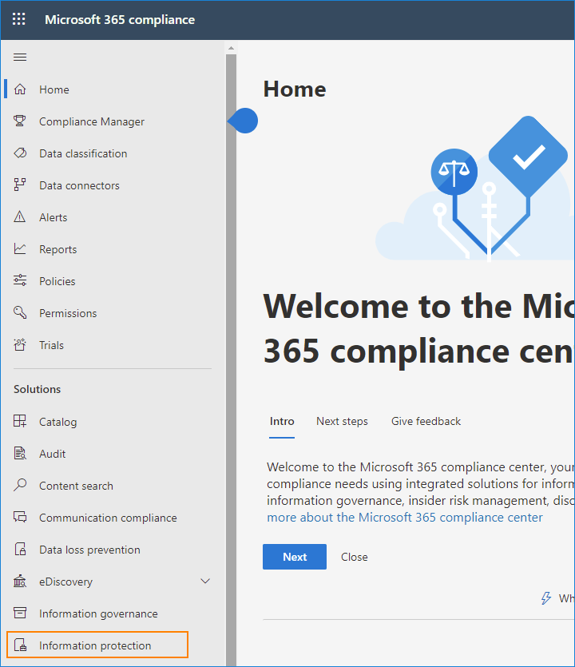
Task: Open the Permissions page
Action: click(x=68, y=313)
